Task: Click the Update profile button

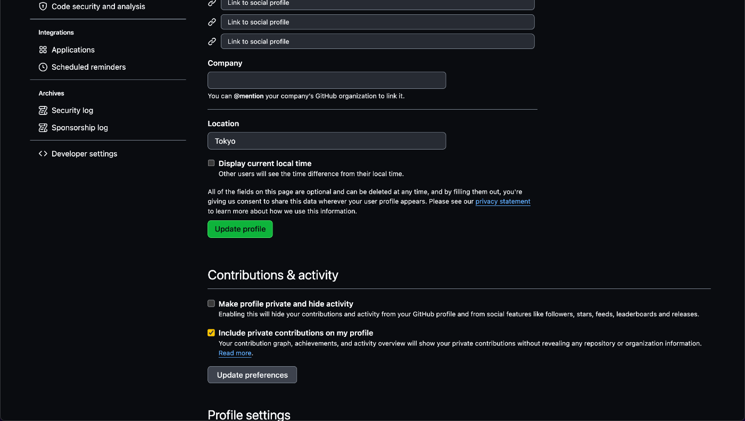Action: click(240, 229)
